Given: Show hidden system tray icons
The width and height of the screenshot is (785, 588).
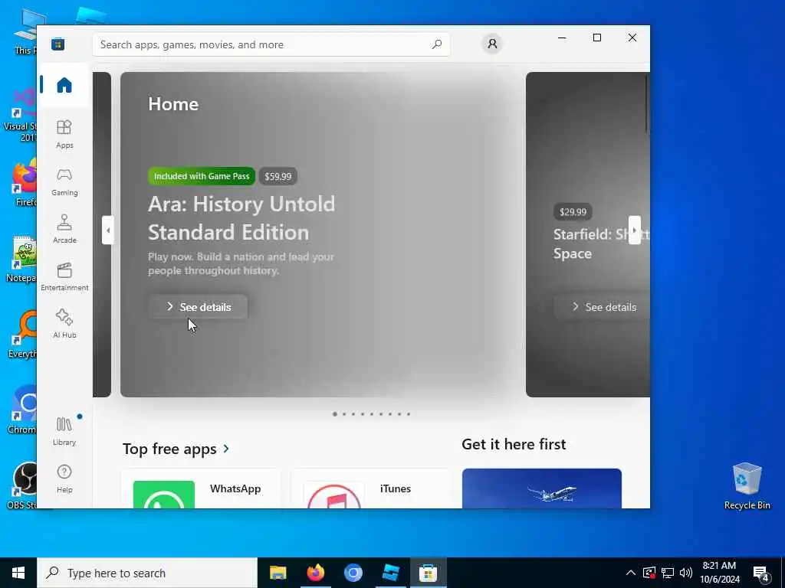Looking at the screenshot, I should tap(631, 573).
